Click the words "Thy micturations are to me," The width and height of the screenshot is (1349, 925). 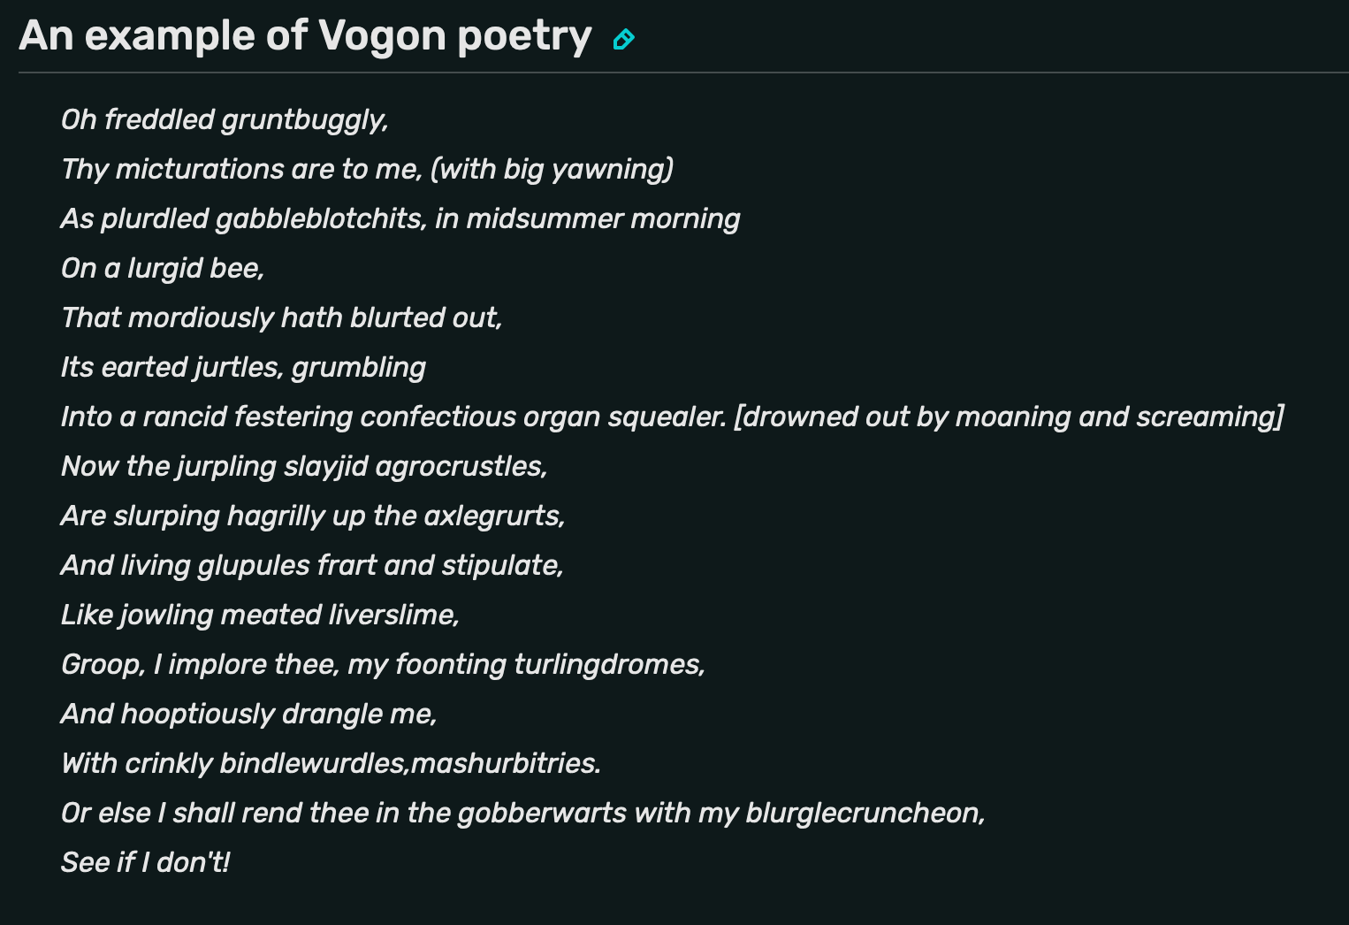[x=241, y=169]
